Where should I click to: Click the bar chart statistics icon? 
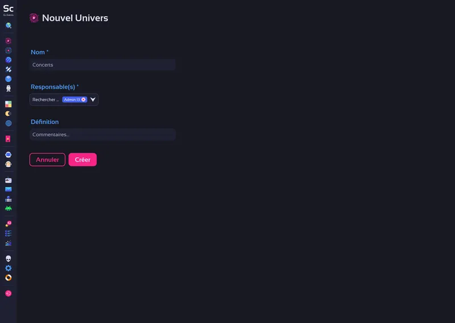(9, 243)
